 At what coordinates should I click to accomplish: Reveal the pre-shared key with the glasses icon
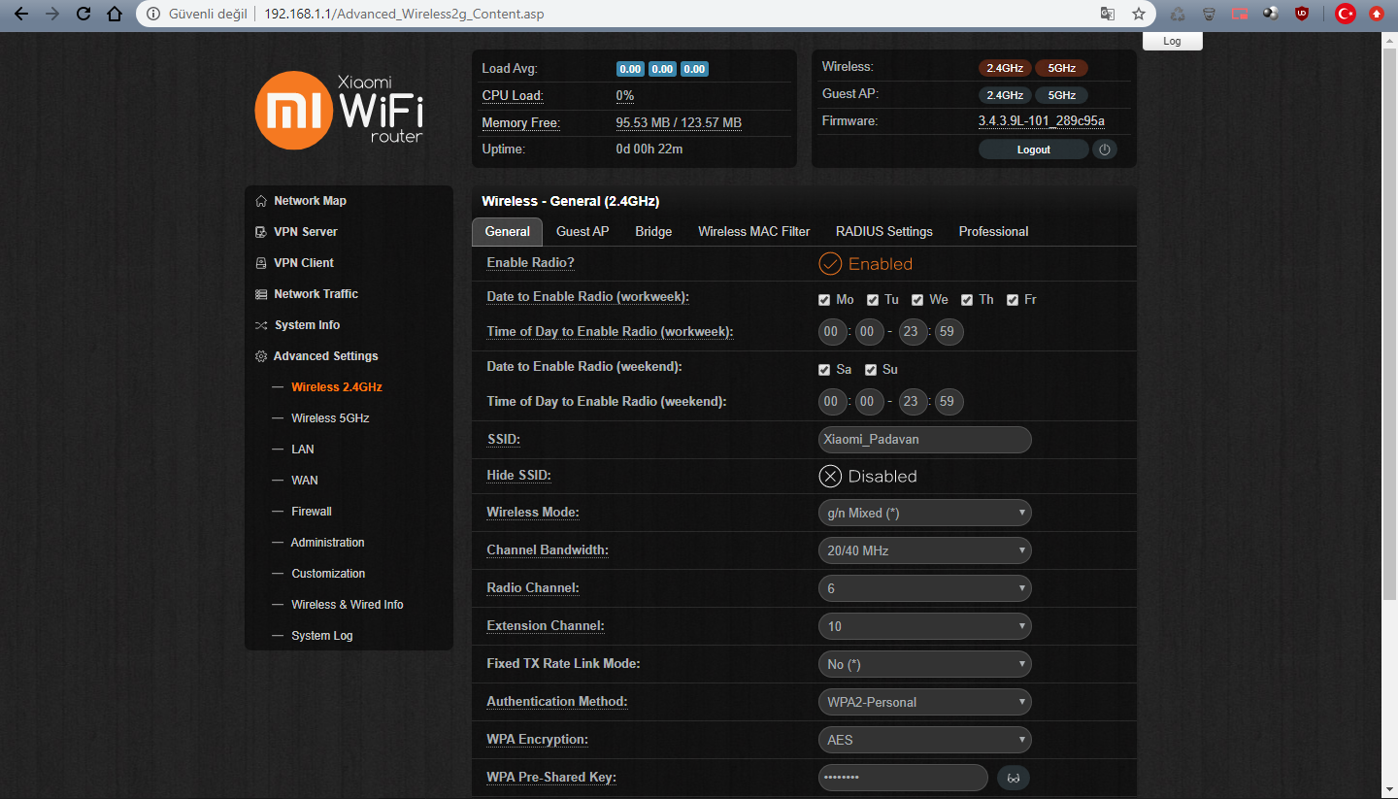coord(1014,778)
